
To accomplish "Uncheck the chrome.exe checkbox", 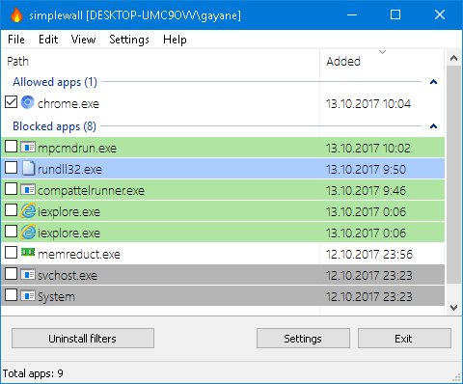I will (x=12, y=102).
